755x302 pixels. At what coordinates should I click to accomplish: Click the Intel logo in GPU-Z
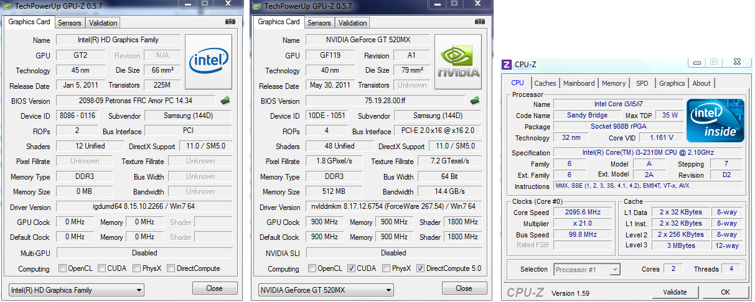point(209,61)
